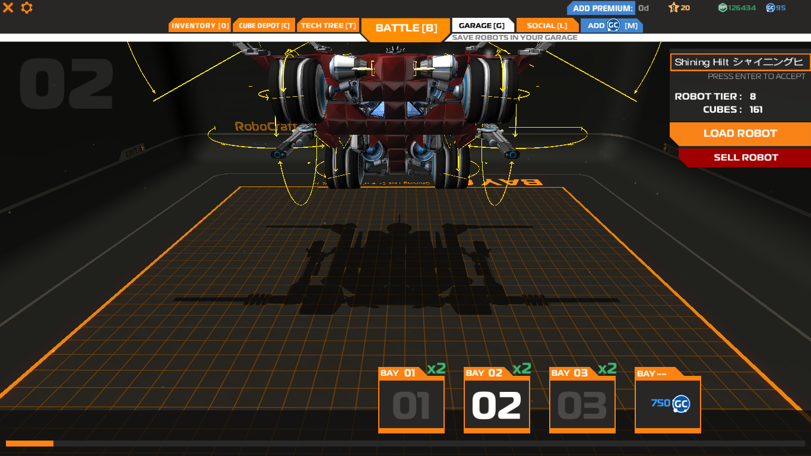The image size is (811, 456).
Task: Click the orange X close icon
Action: point(8,8)
